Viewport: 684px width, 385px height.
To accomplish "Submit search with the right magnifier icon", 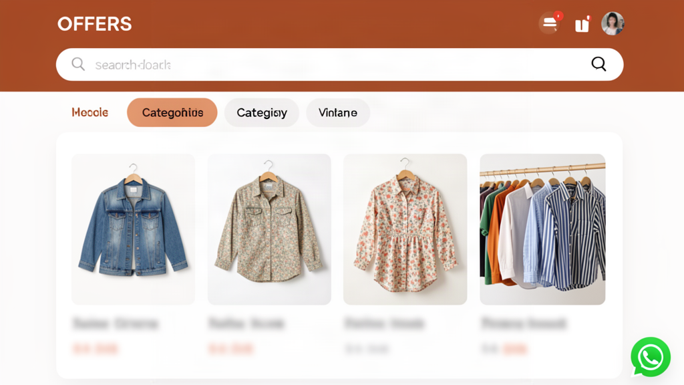I will [x=598, y=64].
